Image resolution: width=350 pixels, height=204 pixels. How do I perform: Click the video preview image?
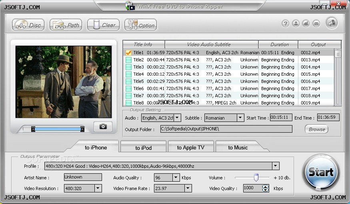pyautogui.click(x=64, y=82)
